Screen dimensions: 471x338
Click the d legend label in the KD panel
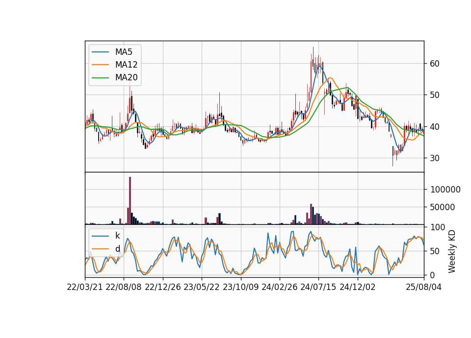[118, 249]
